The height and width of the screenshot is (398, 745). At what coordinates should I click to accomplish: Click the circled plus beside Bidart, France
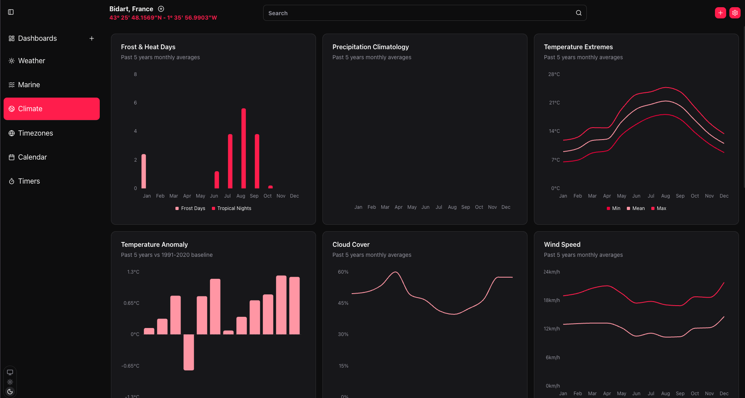pos(161,9)
